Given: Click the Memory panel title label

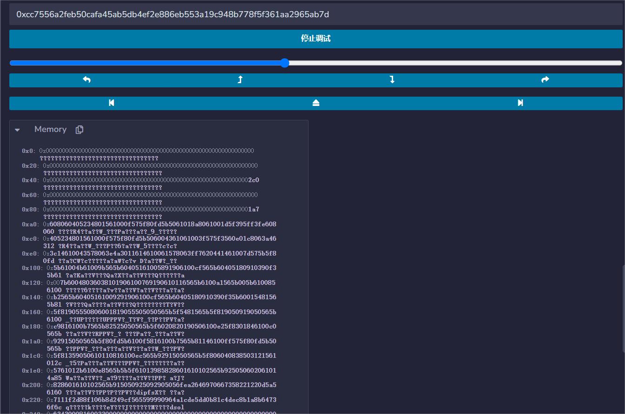Looking at the screenshot, I should [x=50, y=130].
